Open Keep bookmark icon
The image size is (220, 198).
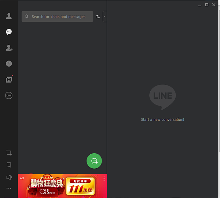coord(9,165)
